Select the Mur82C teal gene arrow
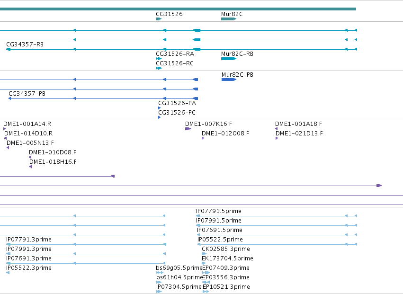403x294 pixels. 228,19
